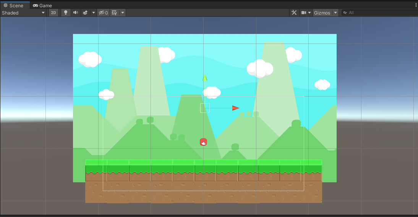Image resolution: width=418 pixels, height=217 pixels.
Task: Open the component editor tools icon
Action: (294, 13)
